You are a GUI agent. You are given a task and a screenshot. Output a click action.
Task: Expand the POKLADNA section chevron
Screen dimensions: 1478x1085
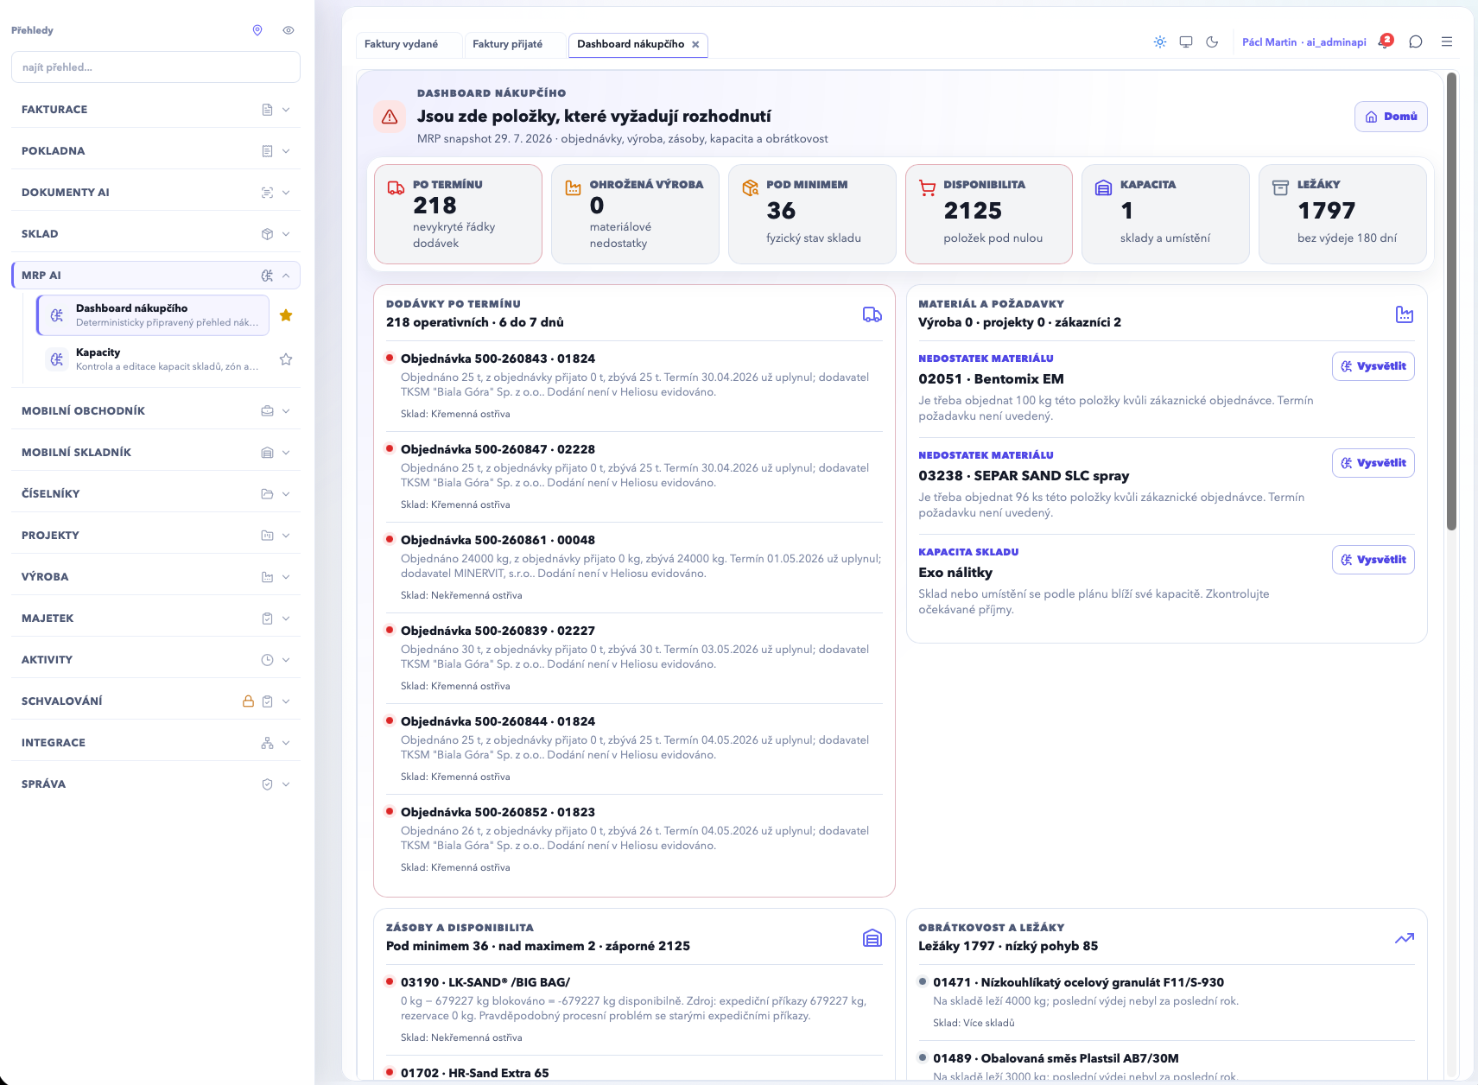(286, 151)
